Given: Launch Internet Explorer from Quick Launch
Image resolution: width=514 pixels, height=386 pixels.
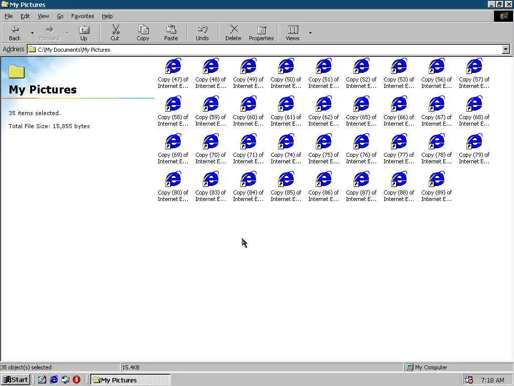Looking at the screenshot, I should click(x=54, y=380).
